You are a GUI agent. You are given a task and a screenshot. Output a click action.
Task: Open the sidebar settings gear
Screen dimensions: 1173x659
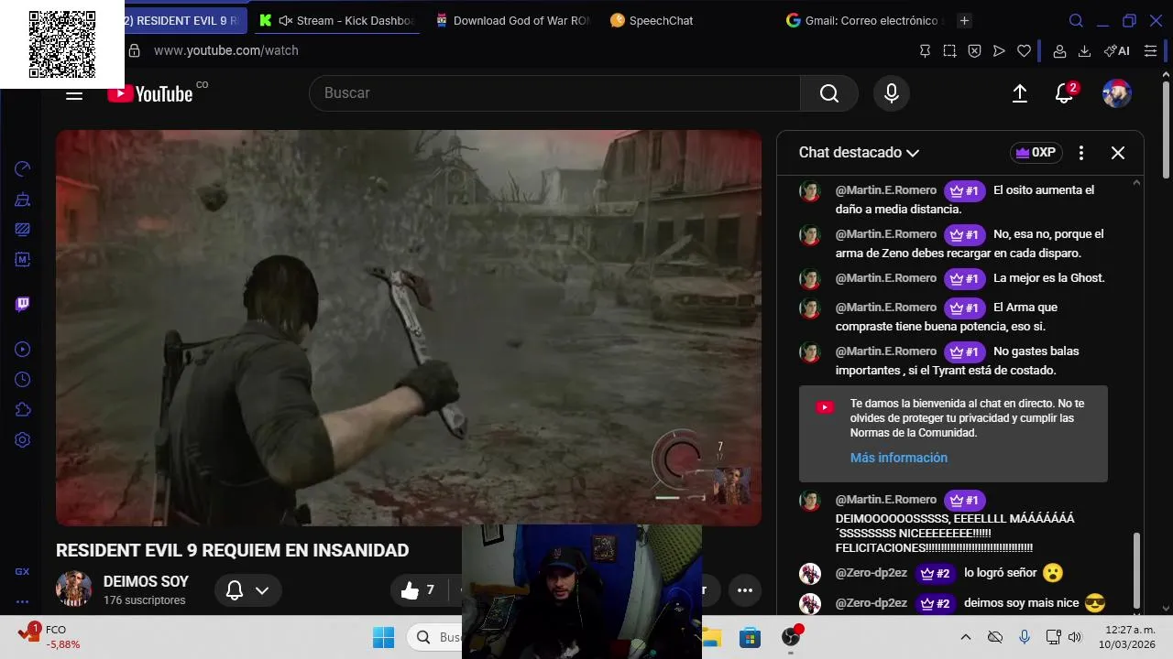click(x=23, y=439)
